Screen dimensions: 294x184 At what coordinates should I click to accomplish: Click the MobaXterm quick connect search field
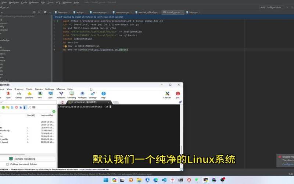click(x=28, y=102)
